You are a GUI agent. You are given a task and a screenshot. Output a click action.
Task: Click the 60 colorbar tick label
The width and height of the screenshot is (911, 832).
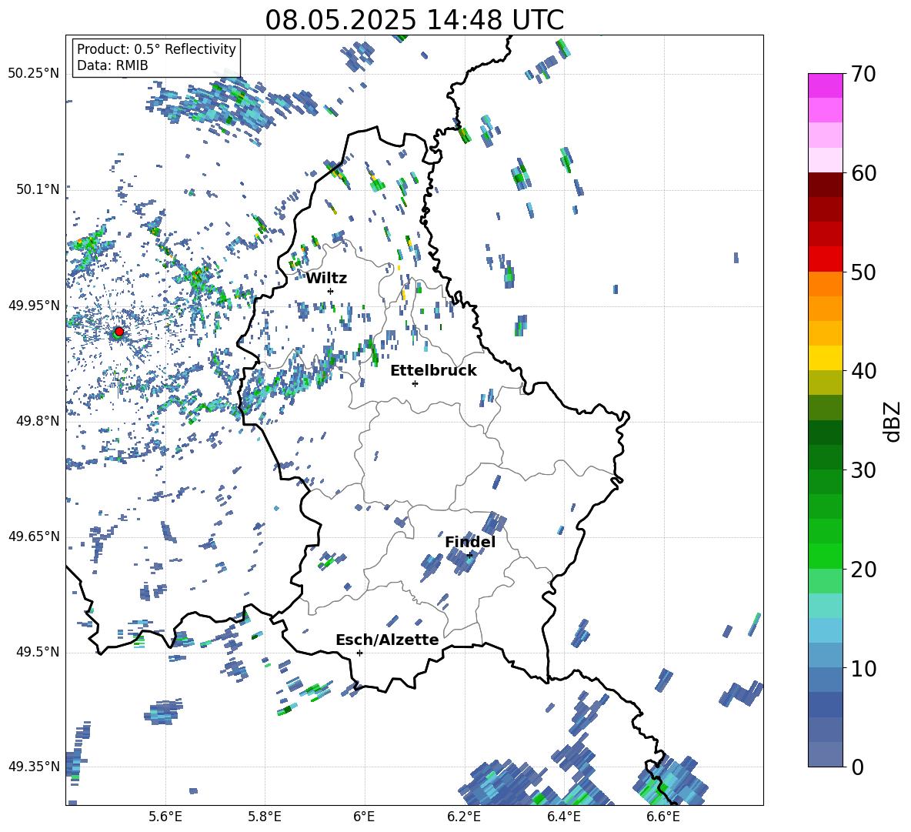pos(863,173)
